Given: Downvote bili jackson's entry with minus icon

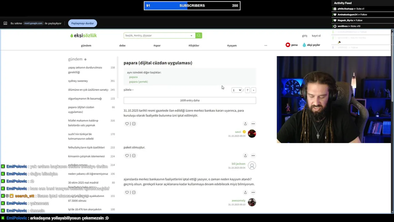Looking at the screenshot, I should 134,156.
